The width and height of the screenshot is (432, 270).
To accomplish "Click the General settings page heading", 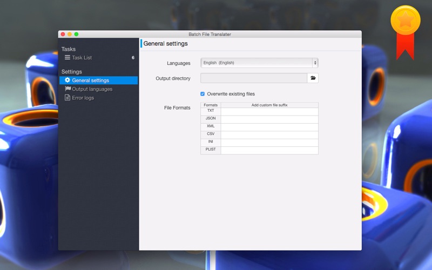I will click(x=166, y=44).
